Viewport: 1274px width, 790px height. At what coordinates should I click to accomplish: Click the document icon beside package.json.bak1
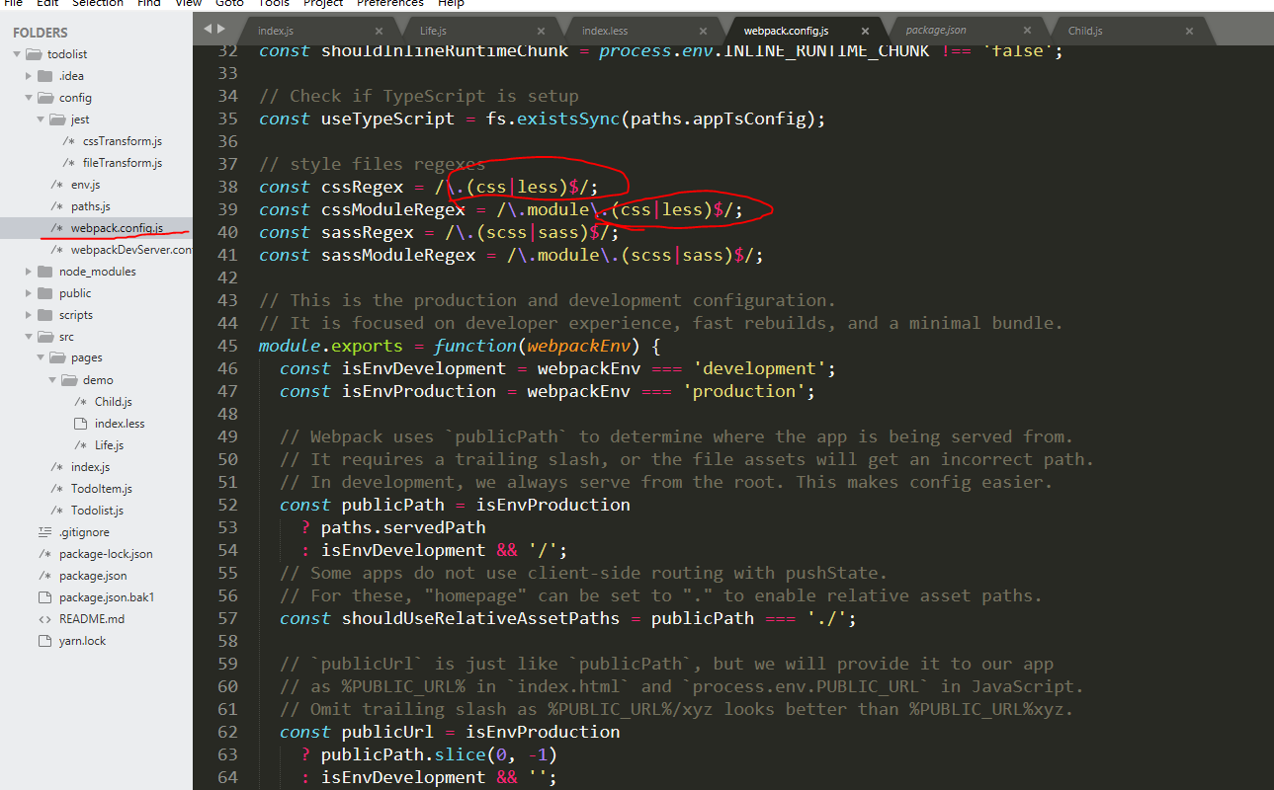coord(44,597)
